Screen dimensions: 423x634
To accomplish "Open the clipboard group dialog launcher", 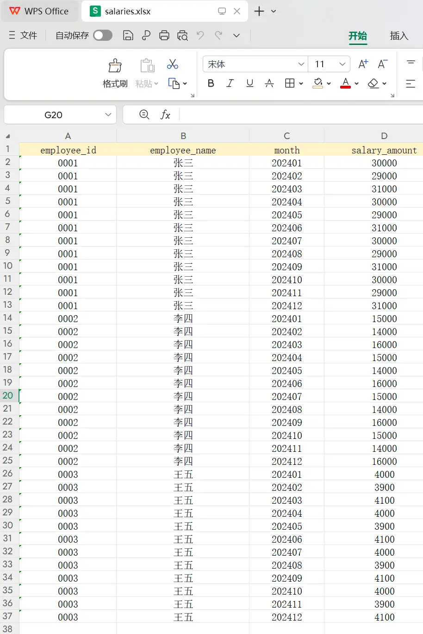I will pyautogui.click(x=193, y=95).
